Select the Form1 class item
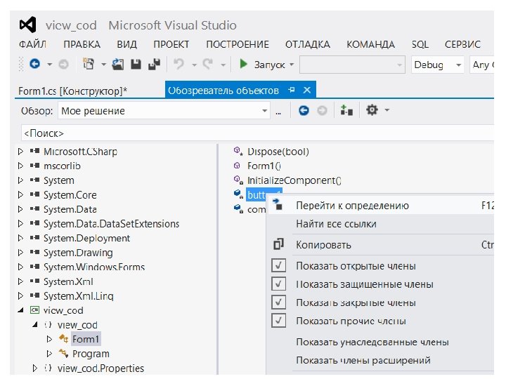Image resolution: width=506 pixels, height=379 pixels. pos(86,339)
